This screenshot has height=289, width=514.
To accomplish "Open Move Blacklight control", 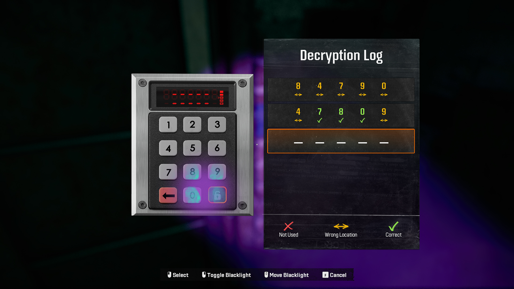I will tap(289, 275).
